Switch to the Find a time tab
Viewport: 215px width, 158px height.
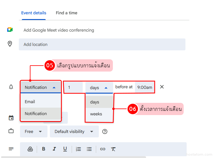coord(66,13)
